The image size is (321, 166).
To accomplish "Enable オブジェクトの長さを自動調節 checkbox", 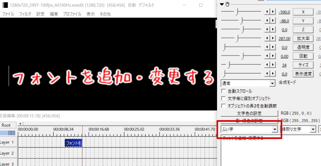I will [x=224, y=106].
